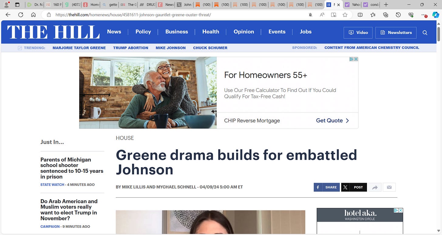
Task: Share article on Facebook SHARE button
Action: pyautogui.click(x=327, y=187)
